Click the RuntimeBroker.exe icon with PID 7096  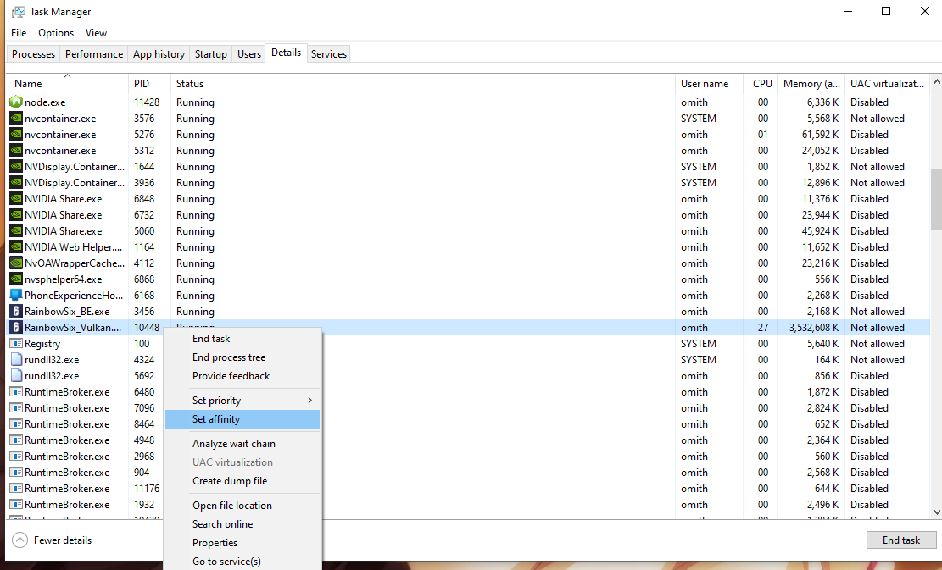click(x=16, y=408)
